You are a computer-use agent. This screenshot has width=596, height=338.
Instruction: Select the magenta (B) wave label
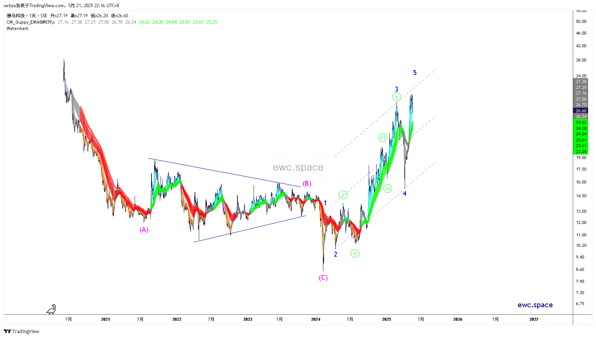(x=307, y=183)
